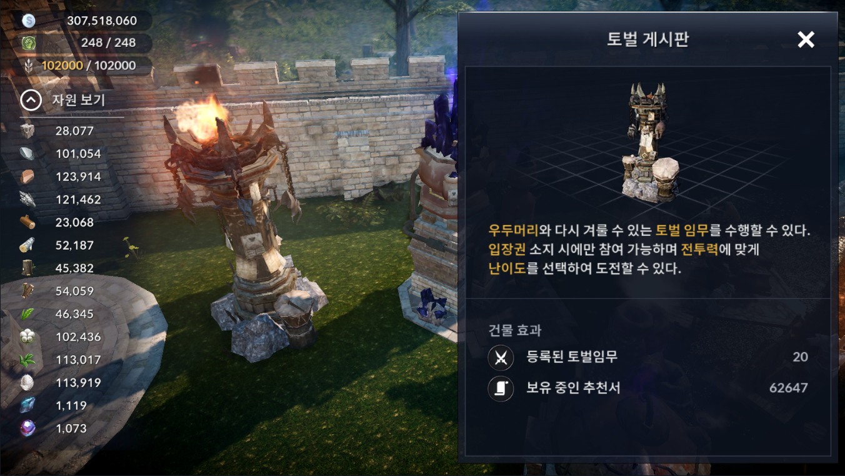The image size is (845, 476).
Task: Click the green leaf resource icon showing 46,345
Action: (x=27, y=314)
